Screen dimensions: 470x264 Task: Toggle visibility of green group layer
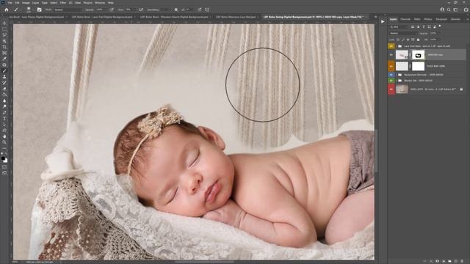click(391, 81)
